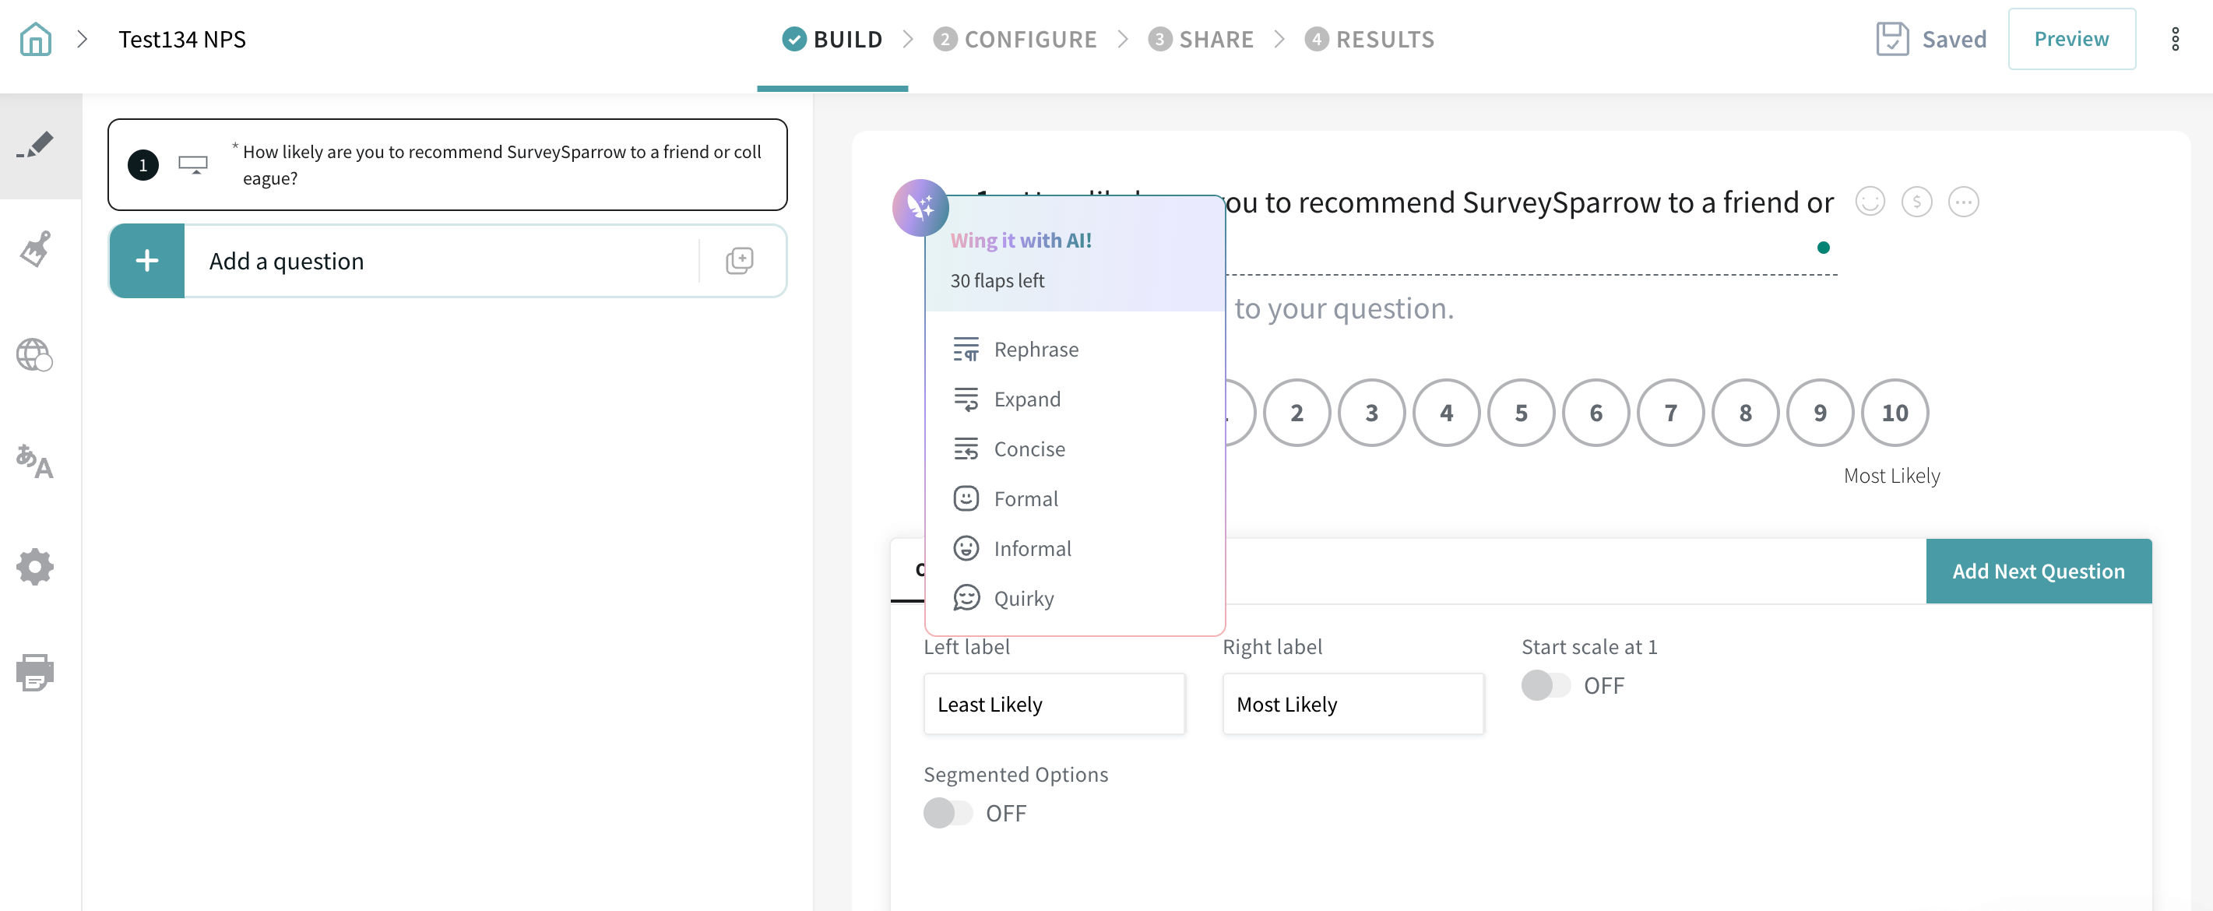Click the Add Next Question button

pyautogui.click(x=2038, y=572)
